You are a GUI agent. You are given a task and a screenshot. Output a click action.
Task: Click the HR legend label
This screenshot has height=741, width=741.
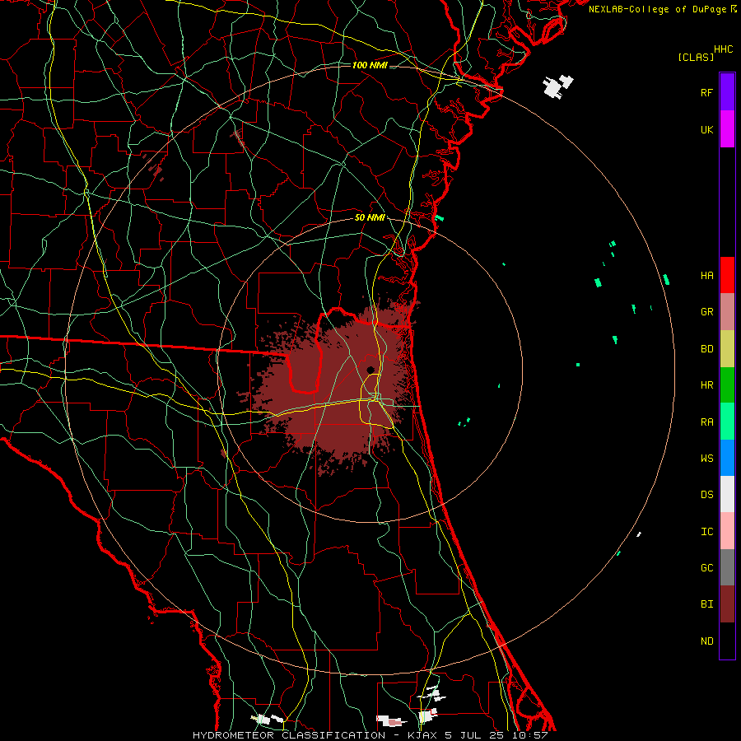[x=706, y=384]
